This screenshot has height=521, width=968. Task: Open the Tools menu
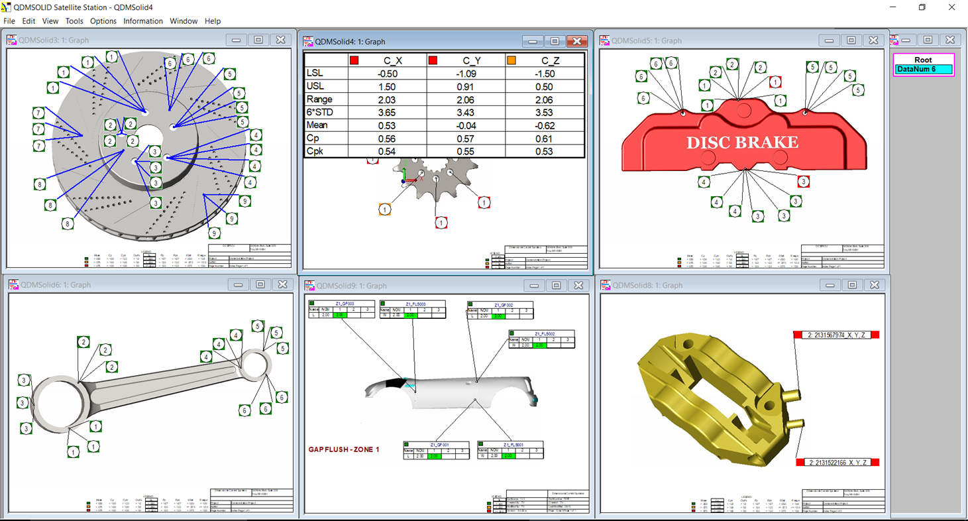point(74,21)
